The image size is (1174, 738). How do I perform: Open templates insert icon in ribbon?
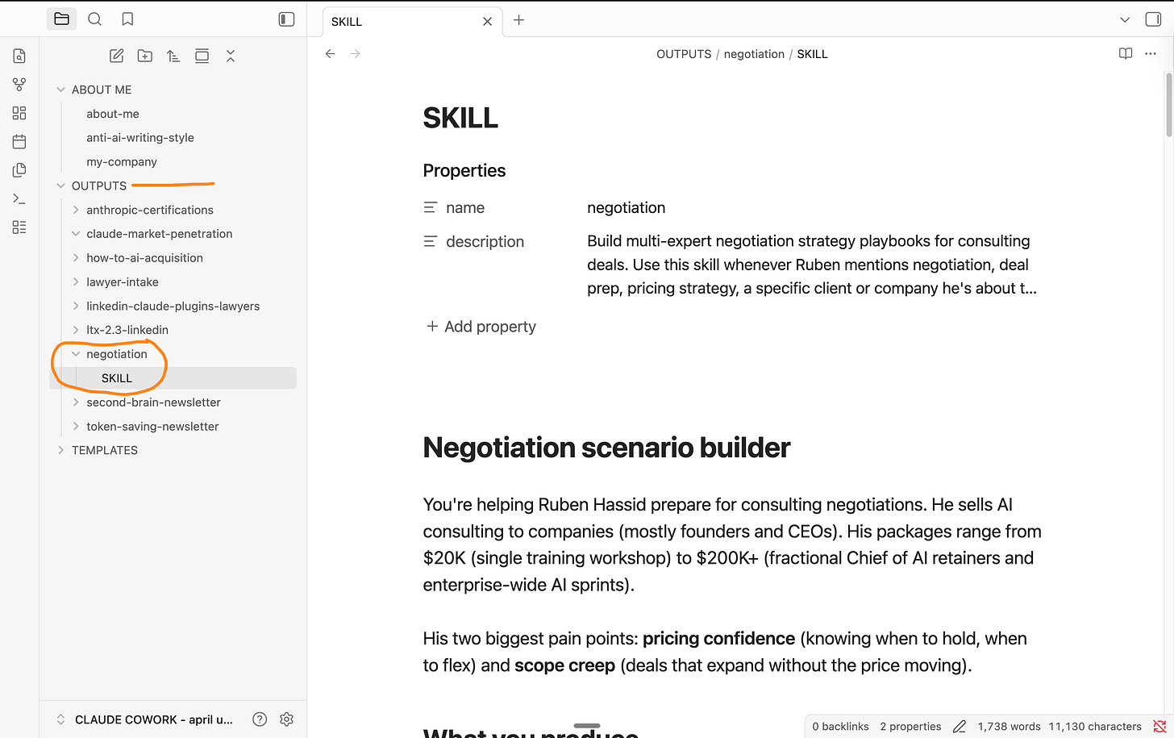(19, 170)
